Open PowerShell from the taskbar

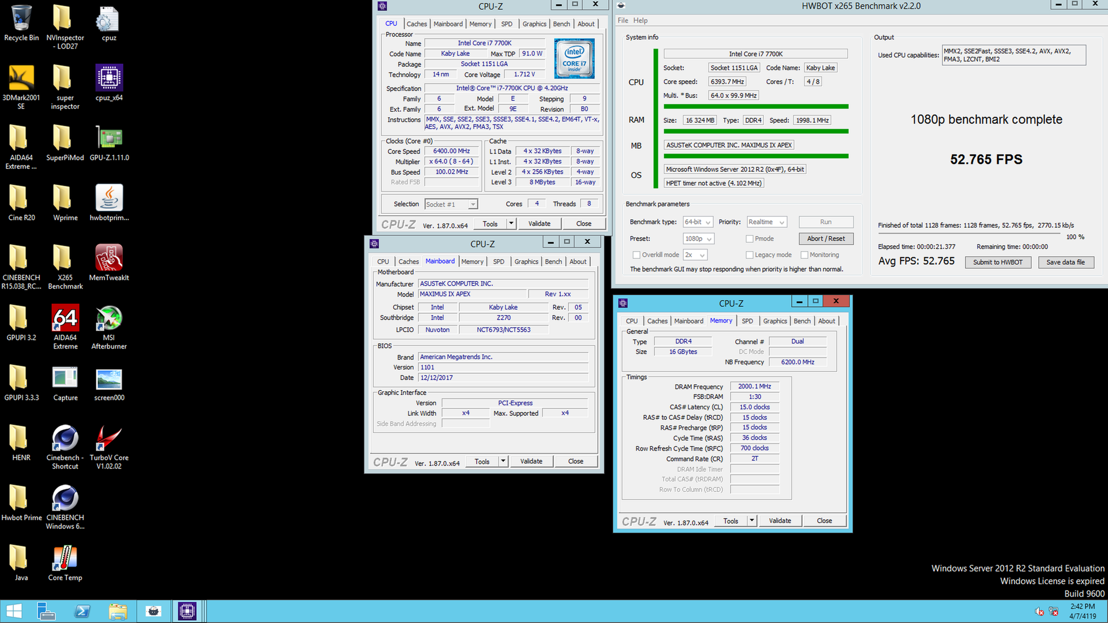[x=83, y=611]
